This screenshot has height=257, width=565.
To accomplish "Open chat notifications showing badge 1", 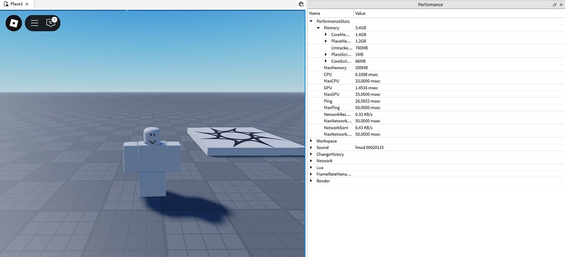I will [51, 23].
